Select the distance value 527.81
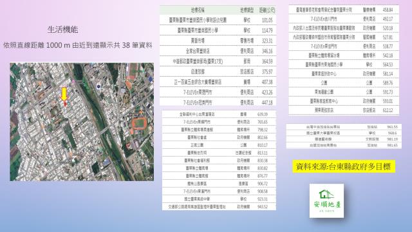412x232 pixels. [388, 37]
